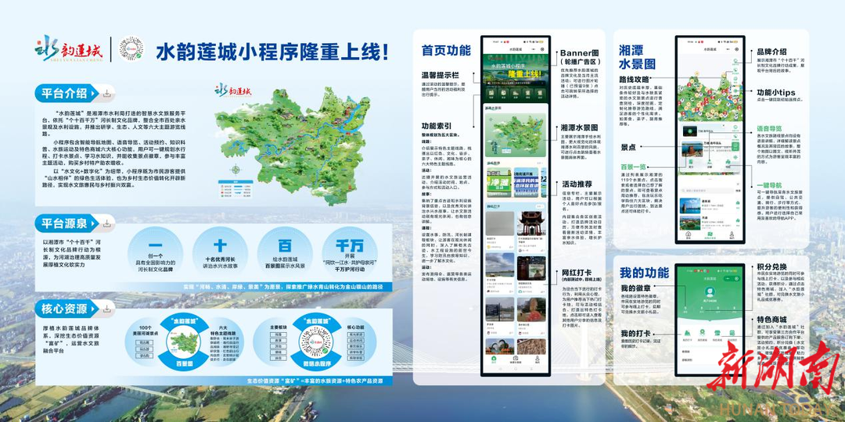Tap the navigate icon on the first list row
Image resolution: width=845 pixels, height=422 pixels.
pyautogui.click(x=738, y=203)
